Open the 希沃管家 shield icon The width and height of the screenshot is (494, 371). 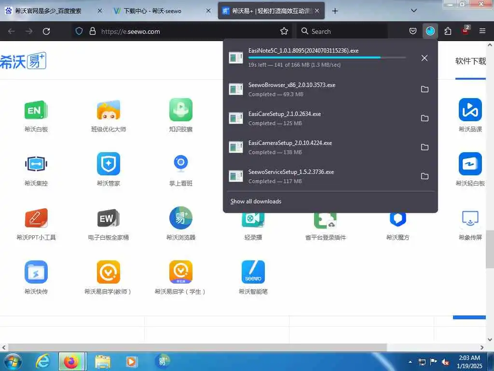[x=109, y=164]
